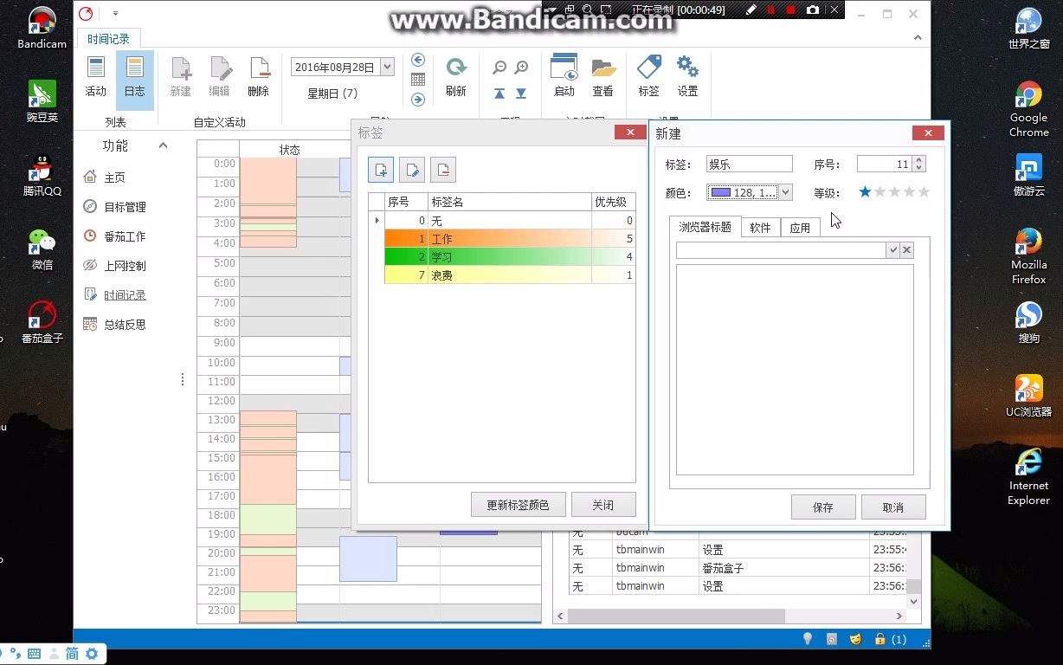1063x665 pixels.
Task: Click the 标签 name input field
Action: tap(750, 164)
